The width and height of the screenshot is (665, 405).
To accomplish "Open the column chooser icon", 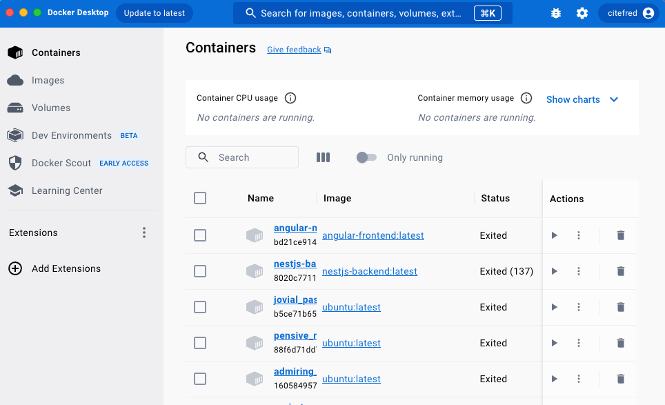I will [323, 157].
